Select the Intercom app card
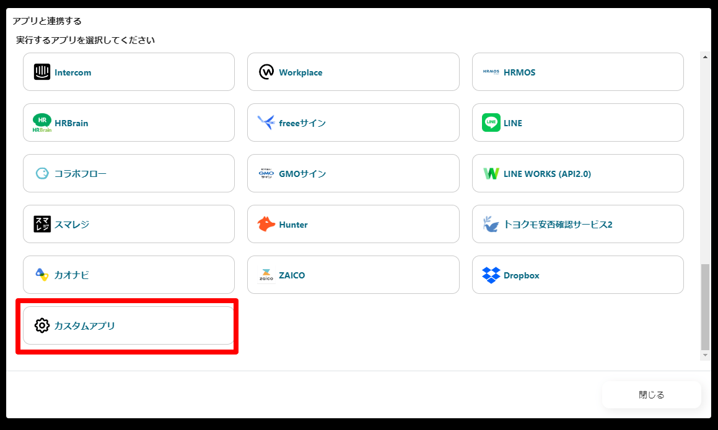The height and width of the screenshot is (430, 718). click(x=129, y=72)
